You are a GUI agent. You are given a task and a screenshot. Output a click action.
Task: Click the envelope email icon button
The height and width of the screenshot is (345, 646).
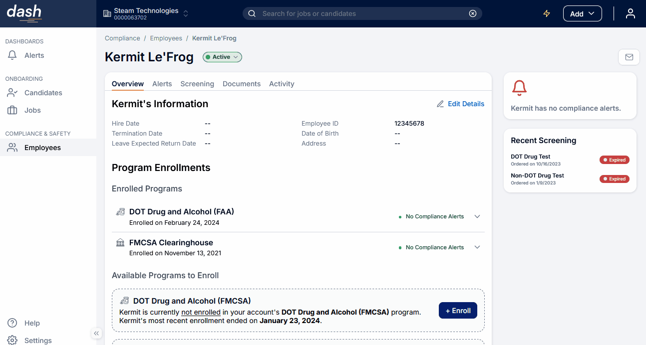[629, 57]
